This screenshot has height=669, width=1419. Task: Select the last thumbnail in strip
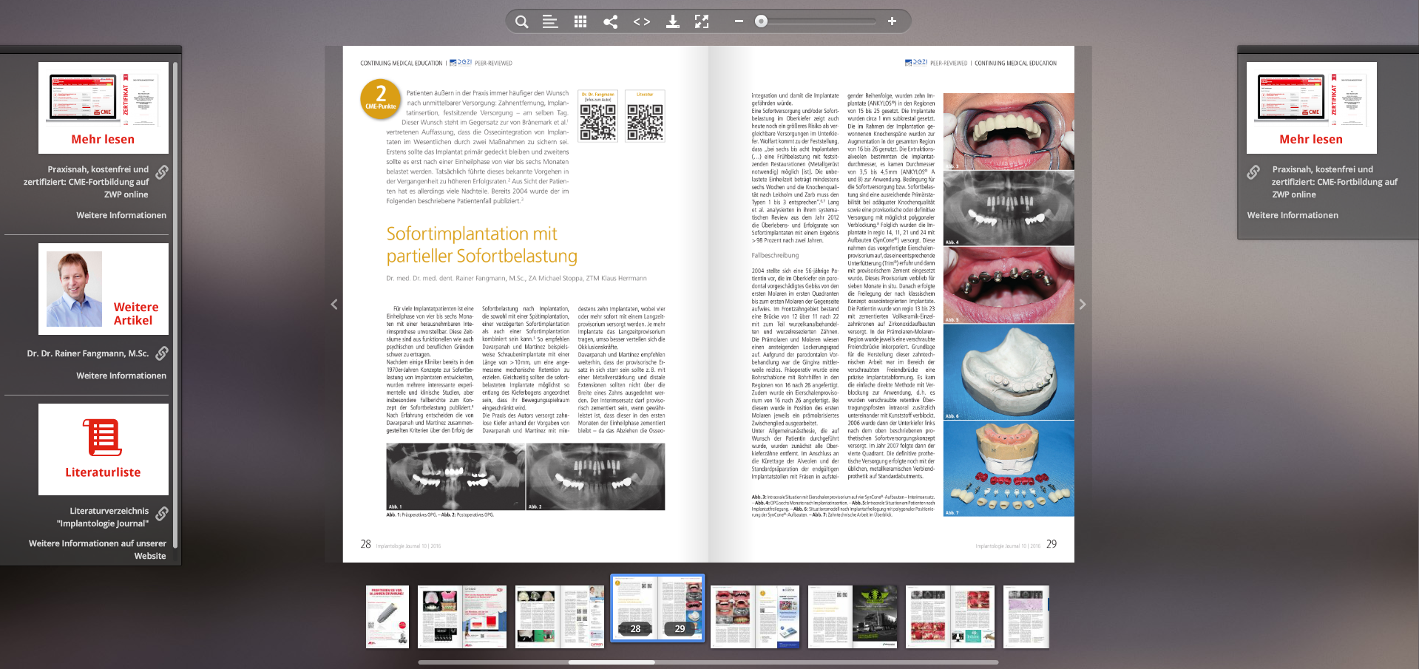(x=1026, y=617)
